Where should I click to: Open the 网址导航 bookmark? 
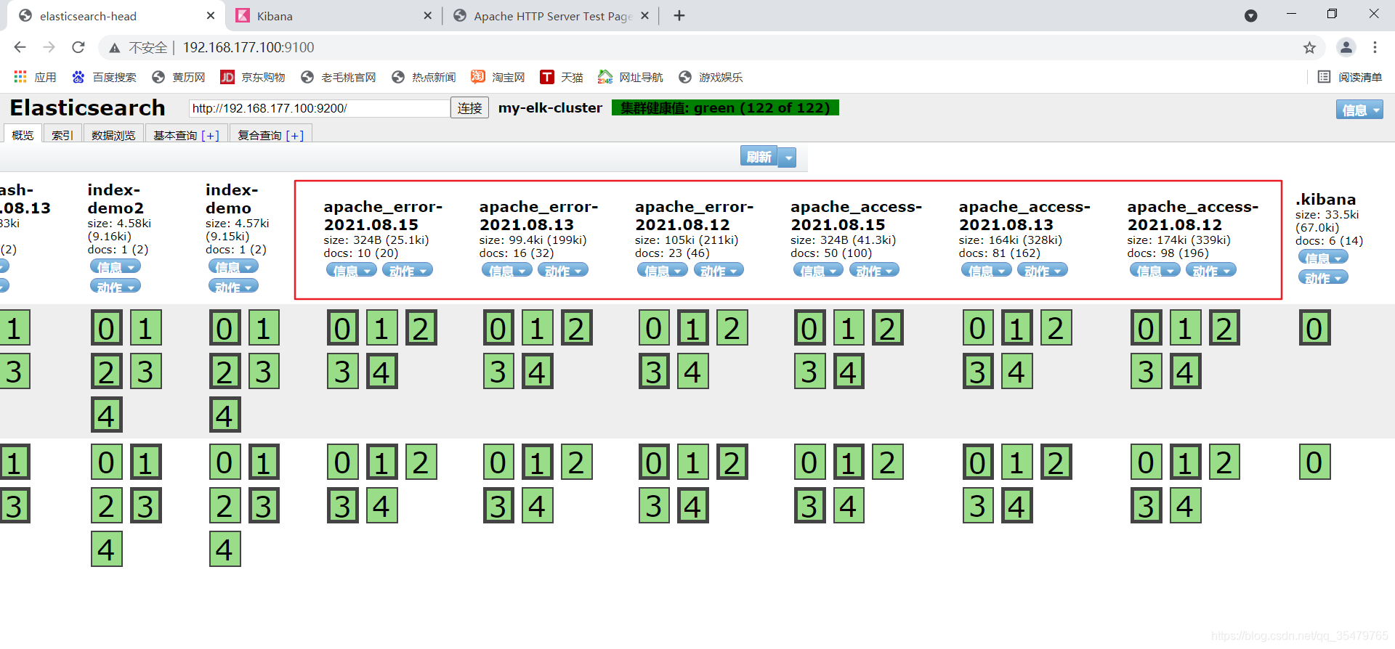click(x=630, y=77)
